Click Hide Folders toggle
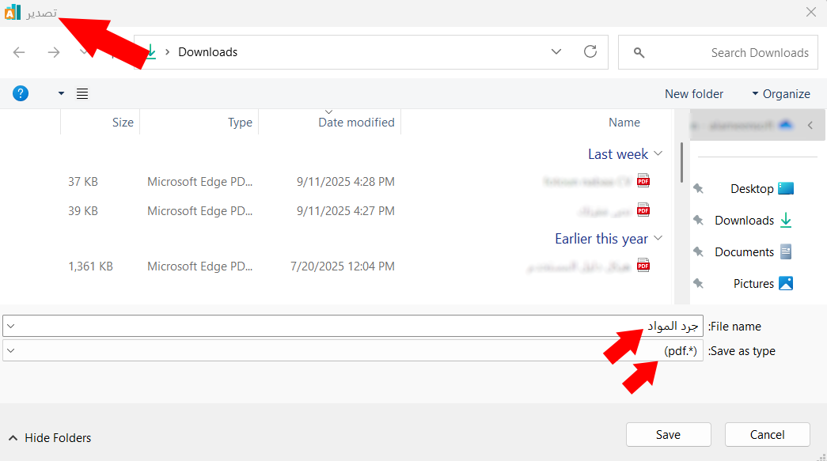The width and height of the screenshot is (827, 461). (x=50, y=437)
